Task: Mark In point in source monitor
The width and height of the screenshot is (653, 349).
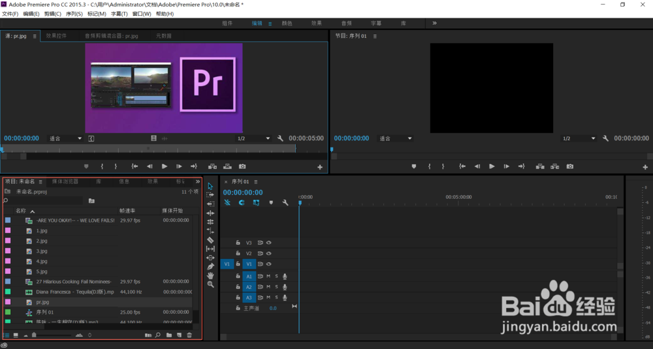Action: click(x=102, y=166)
